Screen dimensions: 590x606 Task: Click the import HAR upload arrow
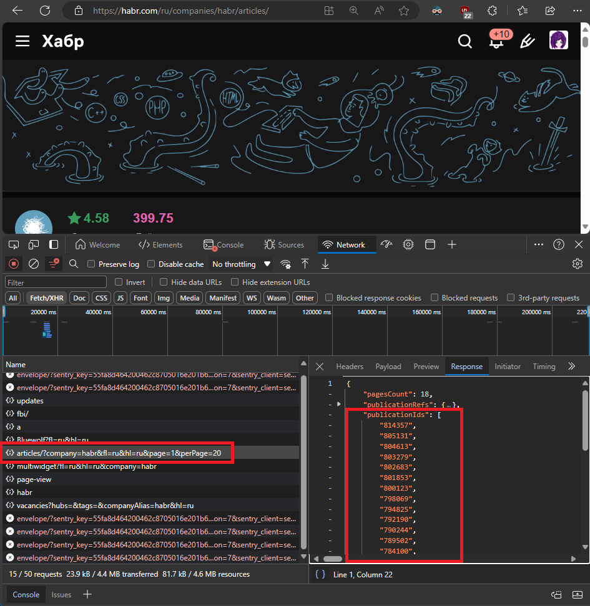[x=305, y=264]
